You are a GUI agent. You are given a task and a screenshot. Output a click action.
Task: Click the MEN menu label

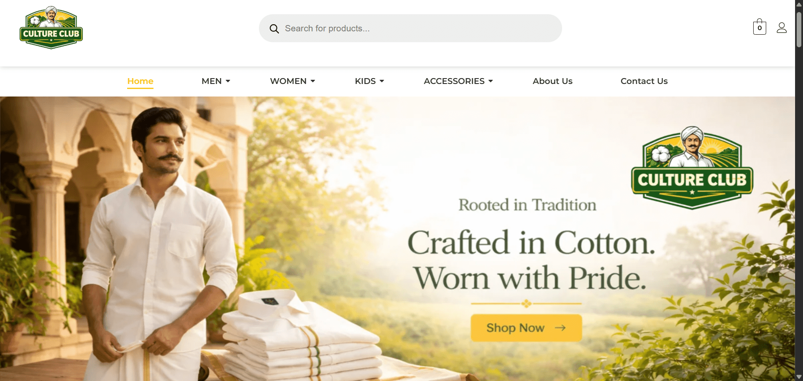212,81
